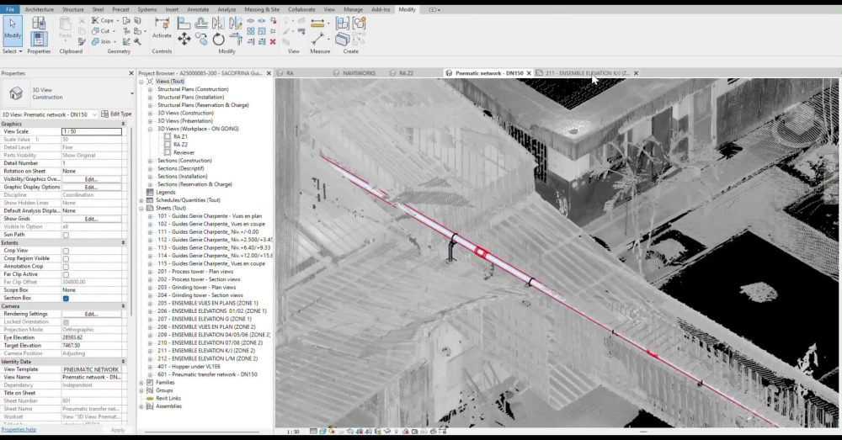
Task: Activate controls tool in Controls panel
Action: tap(162, 28)
